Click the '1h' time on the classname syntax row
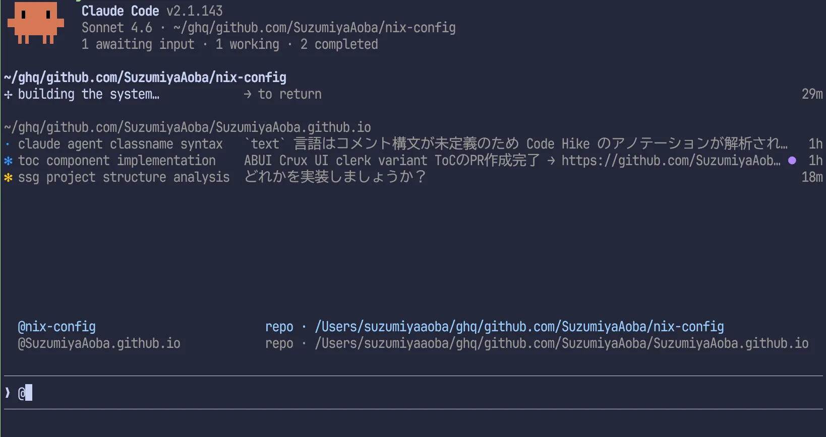 [x=816, y=144]
